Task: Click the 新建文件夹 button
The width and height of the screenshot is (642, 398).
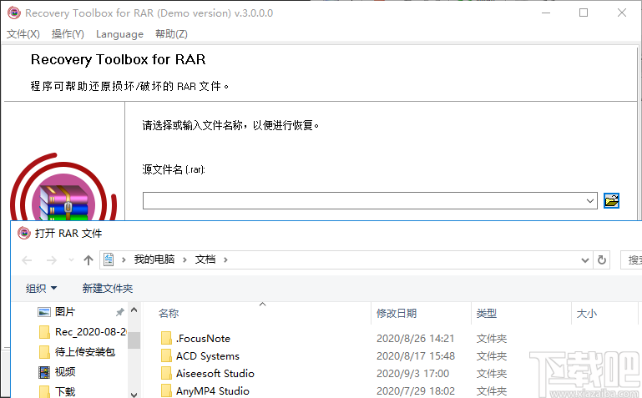Action: 107,289
